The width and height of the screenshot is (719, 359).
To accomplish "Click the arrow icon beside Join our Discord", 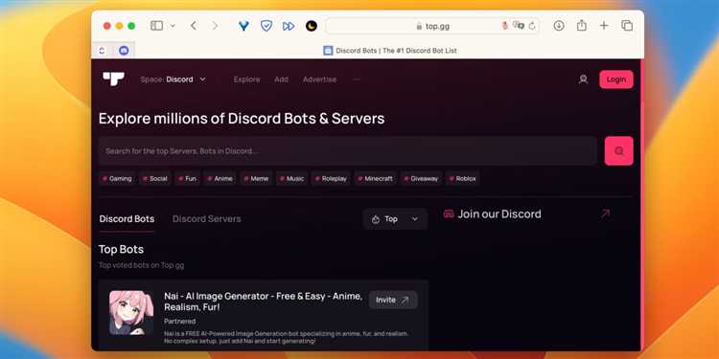I will 605,213.
